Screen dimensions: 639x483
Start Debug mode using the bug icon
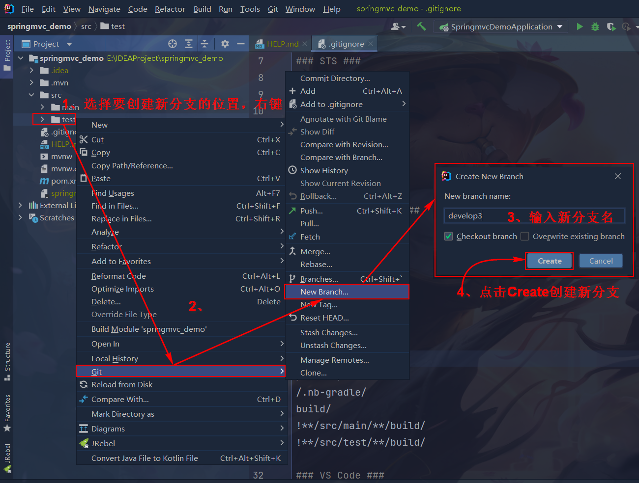[595, 27]
